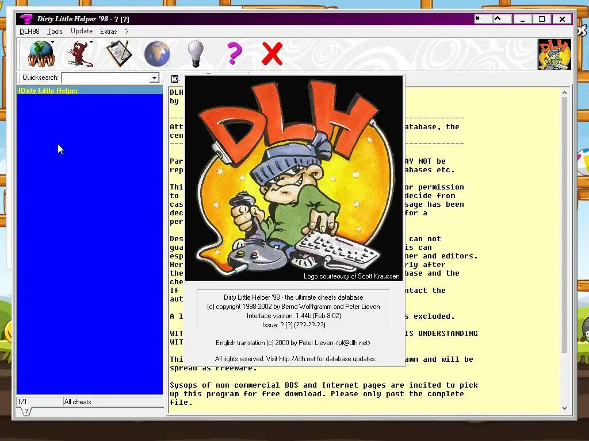Click the pink title bar application icon
The image size is (589, 441).
click(x=26, y=19)
